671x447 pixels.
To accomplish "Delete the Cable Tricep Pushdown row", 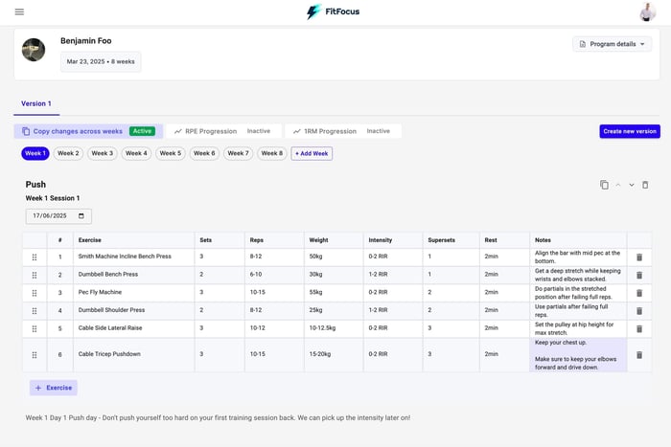I will click(x=639, y=355).
